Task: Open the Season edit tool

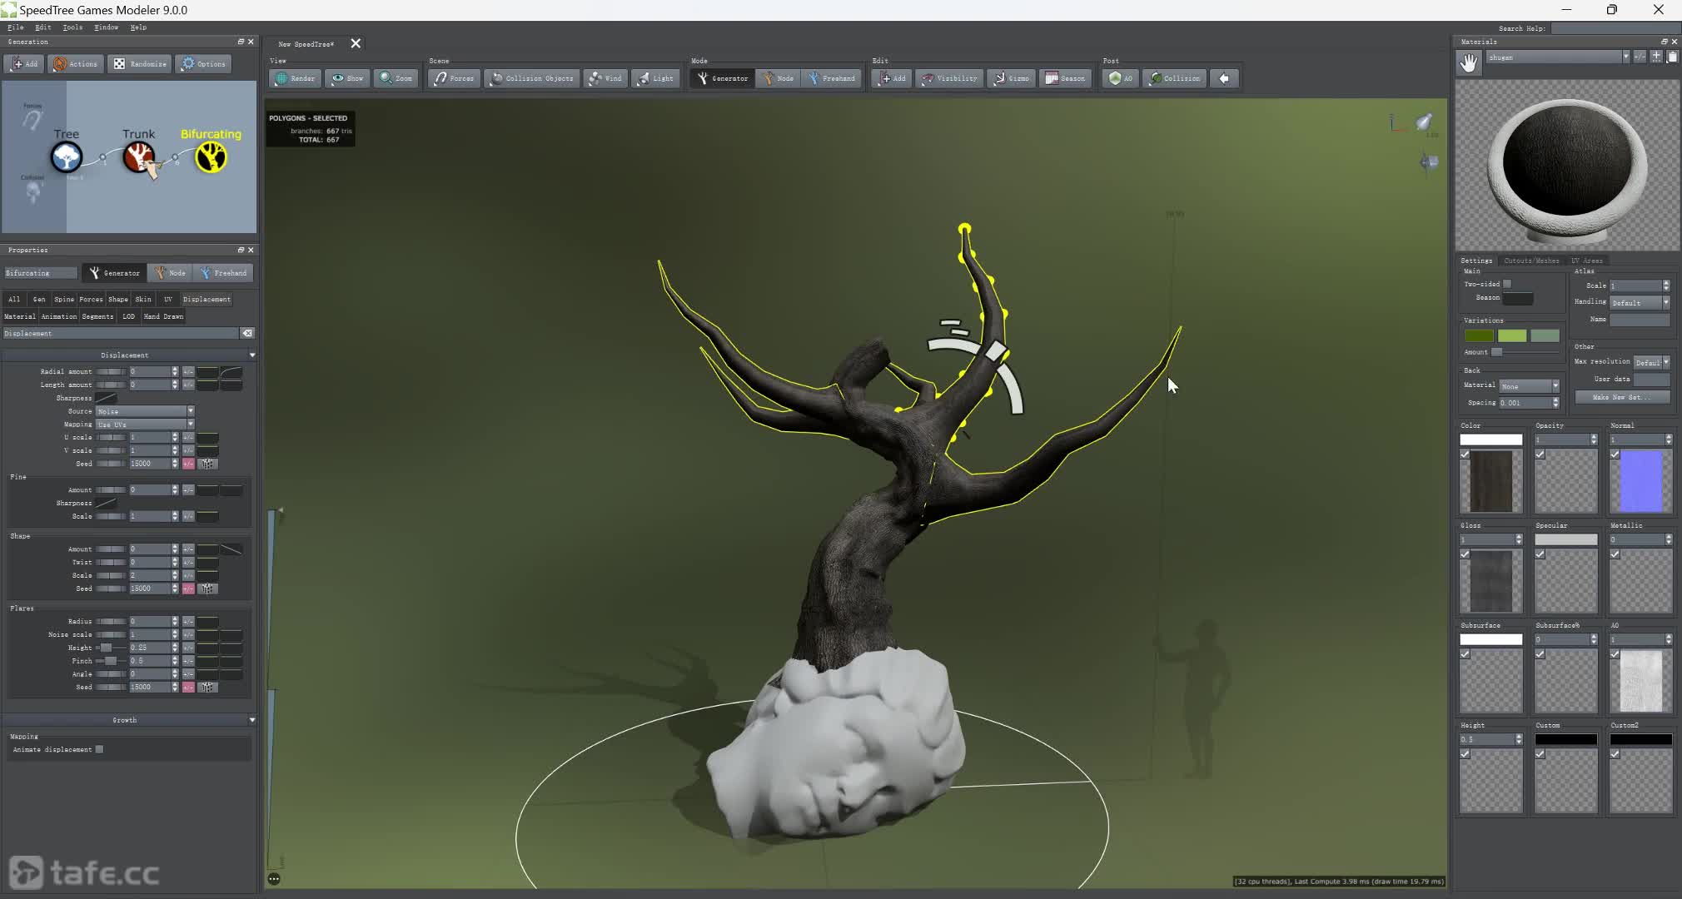Action: pos(1065,78)
